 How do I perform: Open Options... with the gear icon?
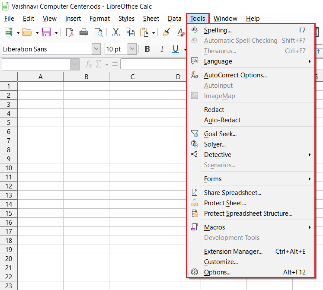tap(251, 272)
